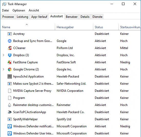Click publisher 'Hewlett-Packard Co.'
This screenshot has width=141, height=137.
tap(70, 112)
